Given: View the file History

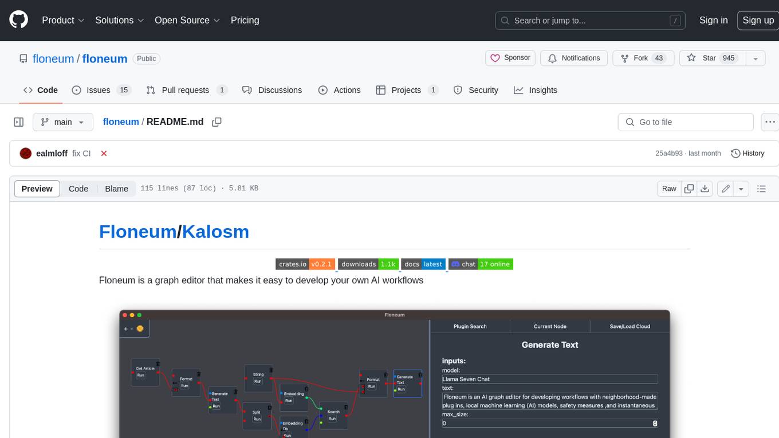Looking at the screenshot, I should pyautogui.click(x=747, y=154).
